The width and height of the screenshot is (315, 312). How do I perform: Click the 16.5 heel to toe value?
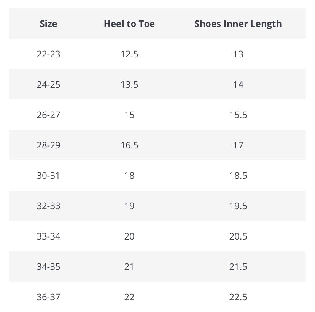pyautogui.click(x=129, y=145)
